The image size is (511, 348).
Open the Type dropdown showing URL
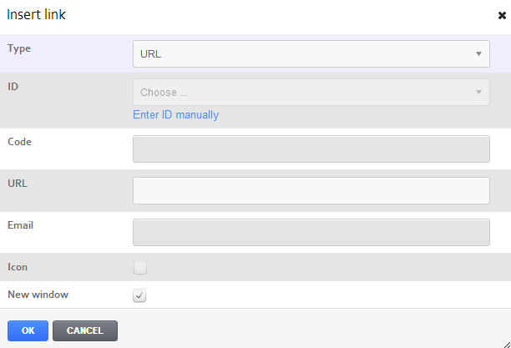coord(311,53)
